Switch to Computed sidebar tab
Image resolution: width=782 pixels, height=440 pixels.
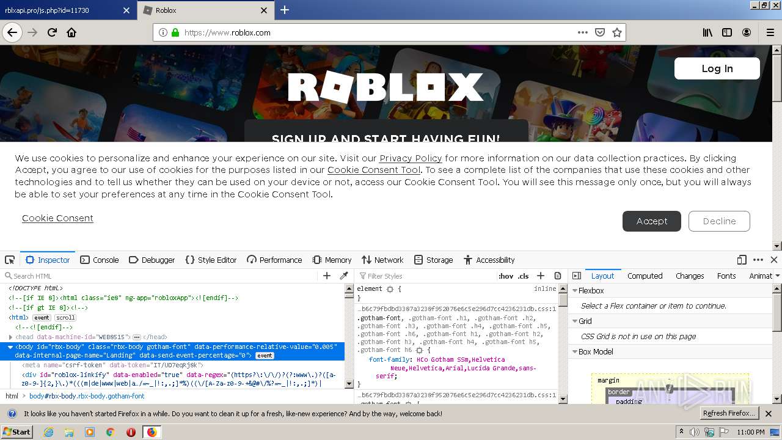(645, 276)
